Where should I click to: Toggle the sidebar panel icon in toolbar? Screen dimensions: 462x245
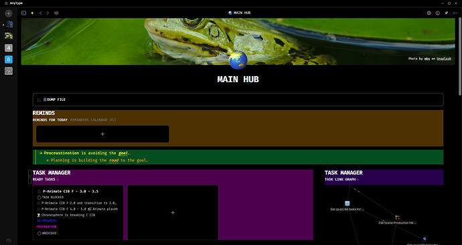(23, 13)
